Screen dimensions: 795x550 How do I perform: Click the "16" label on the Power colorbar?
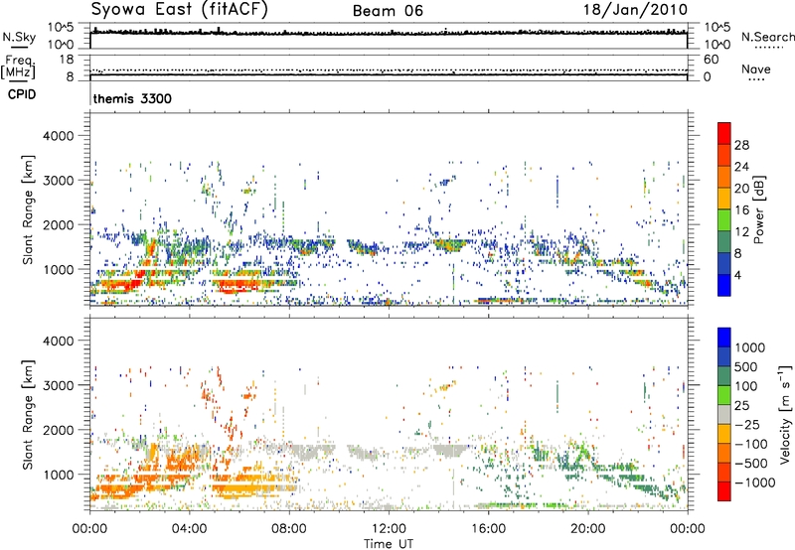click(x=741, y=210)
